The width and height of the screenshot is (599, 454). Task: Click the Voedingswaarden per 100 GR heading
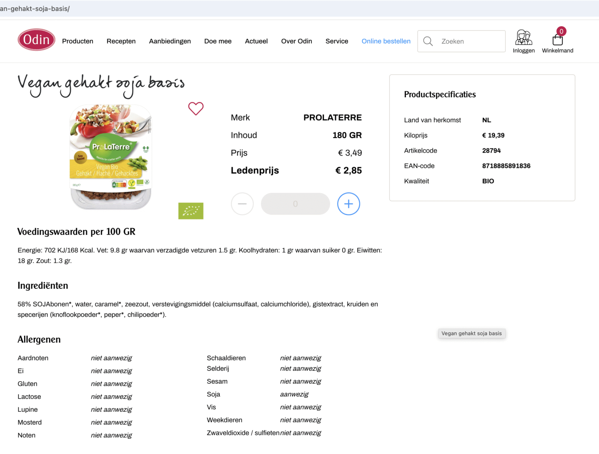(x=76, y=232)
